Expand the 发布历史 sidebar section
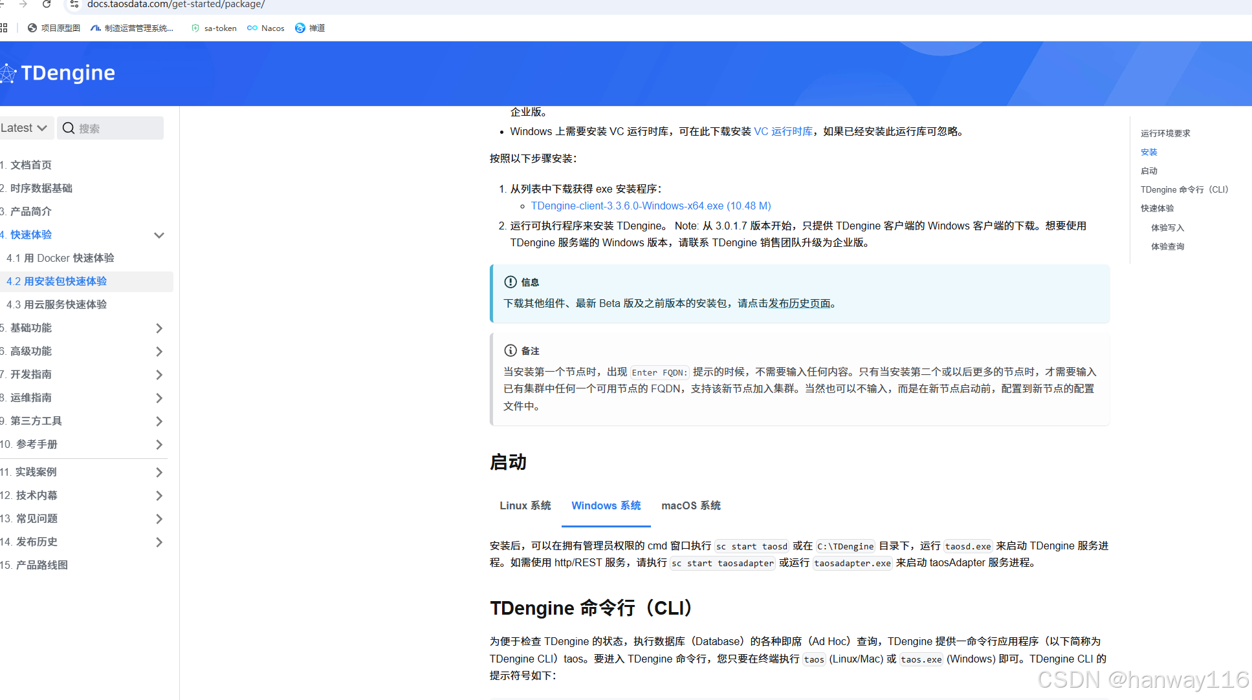This screenshot has width=1252, height=700. click(x=159, y=542)
